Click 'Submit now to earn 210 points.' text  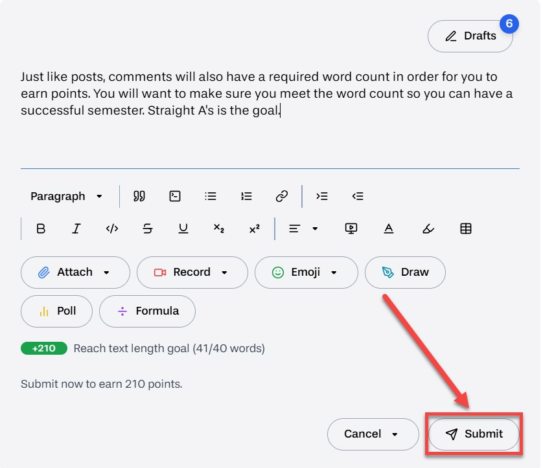[102, 384]
